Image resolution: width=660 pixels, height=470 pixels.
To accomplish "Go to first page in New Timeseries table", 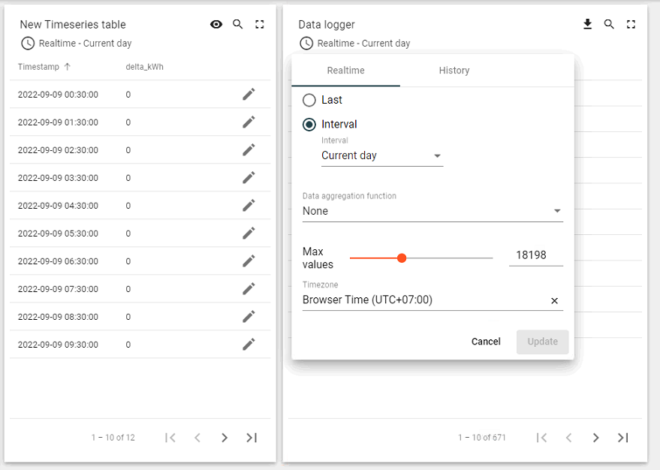I will click(x=170, y=438).
